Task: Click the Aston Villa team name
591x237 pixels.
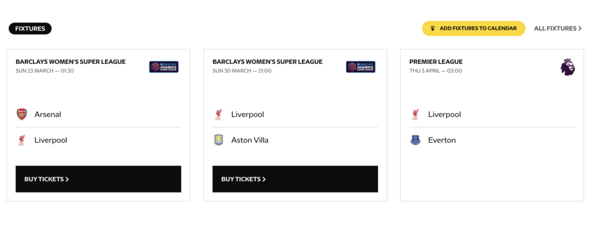Action: tap(250, 140)
